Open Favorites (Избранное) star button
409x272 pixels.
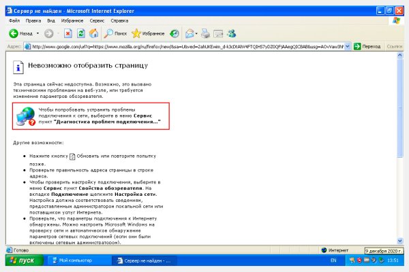149,33
